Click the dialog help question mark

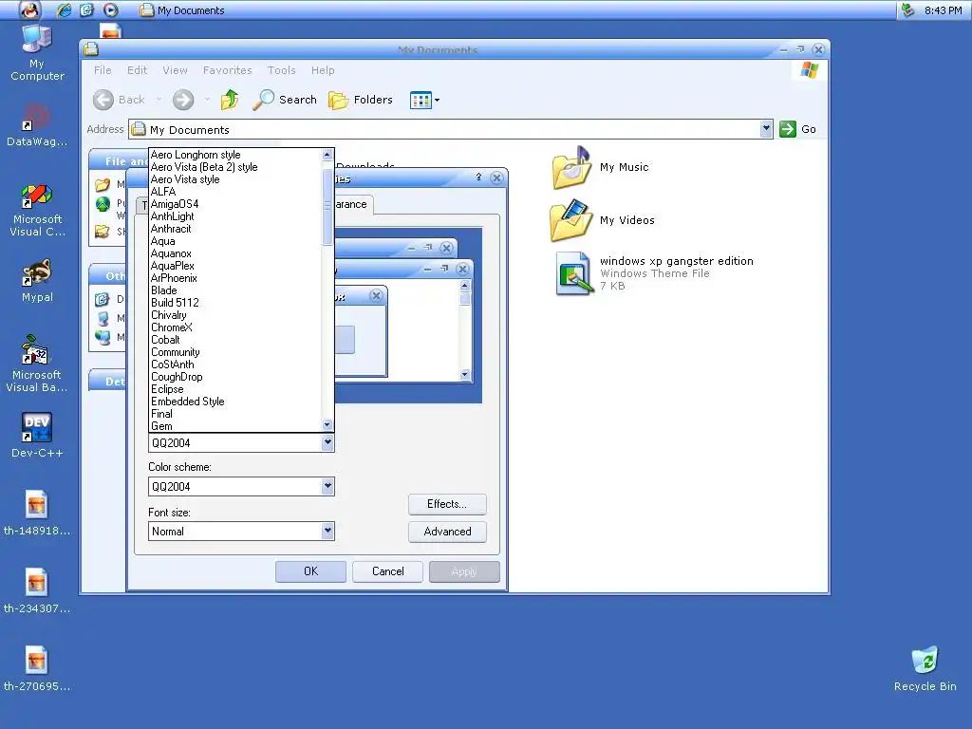pyautogui.click(x=478, y=178)
